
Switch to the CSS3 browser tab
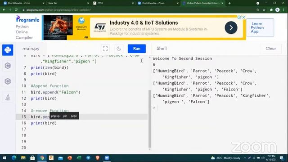[x=112, y=3]
